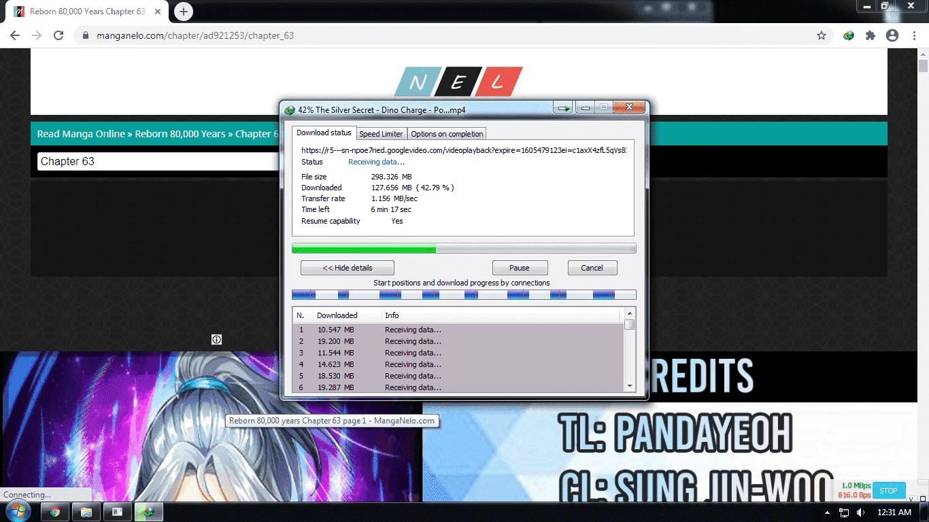929x522 pixels.
Task: Open the Windows Start menu
Action: 18,511
